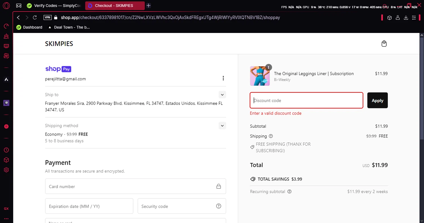Click the FREE SHIPPING discount tag text
Viewport: 424px width, 223px height.
[x=283, y=147]
